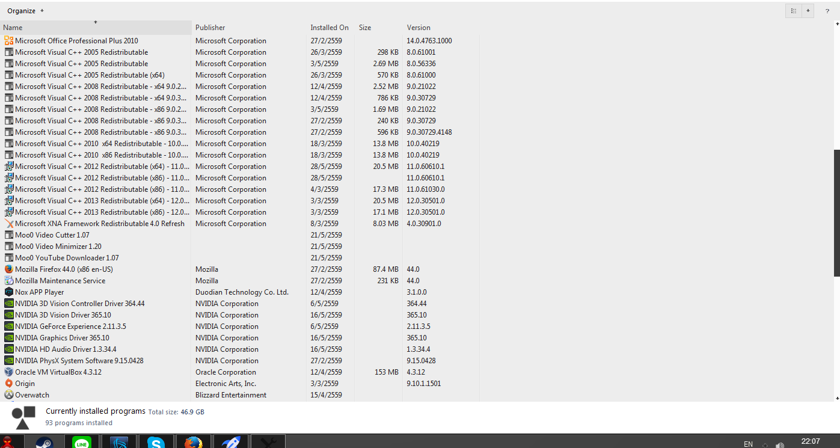Sort by the Installed On column header
This screenshot has width=840, height=448.
[x=331, y=28]
